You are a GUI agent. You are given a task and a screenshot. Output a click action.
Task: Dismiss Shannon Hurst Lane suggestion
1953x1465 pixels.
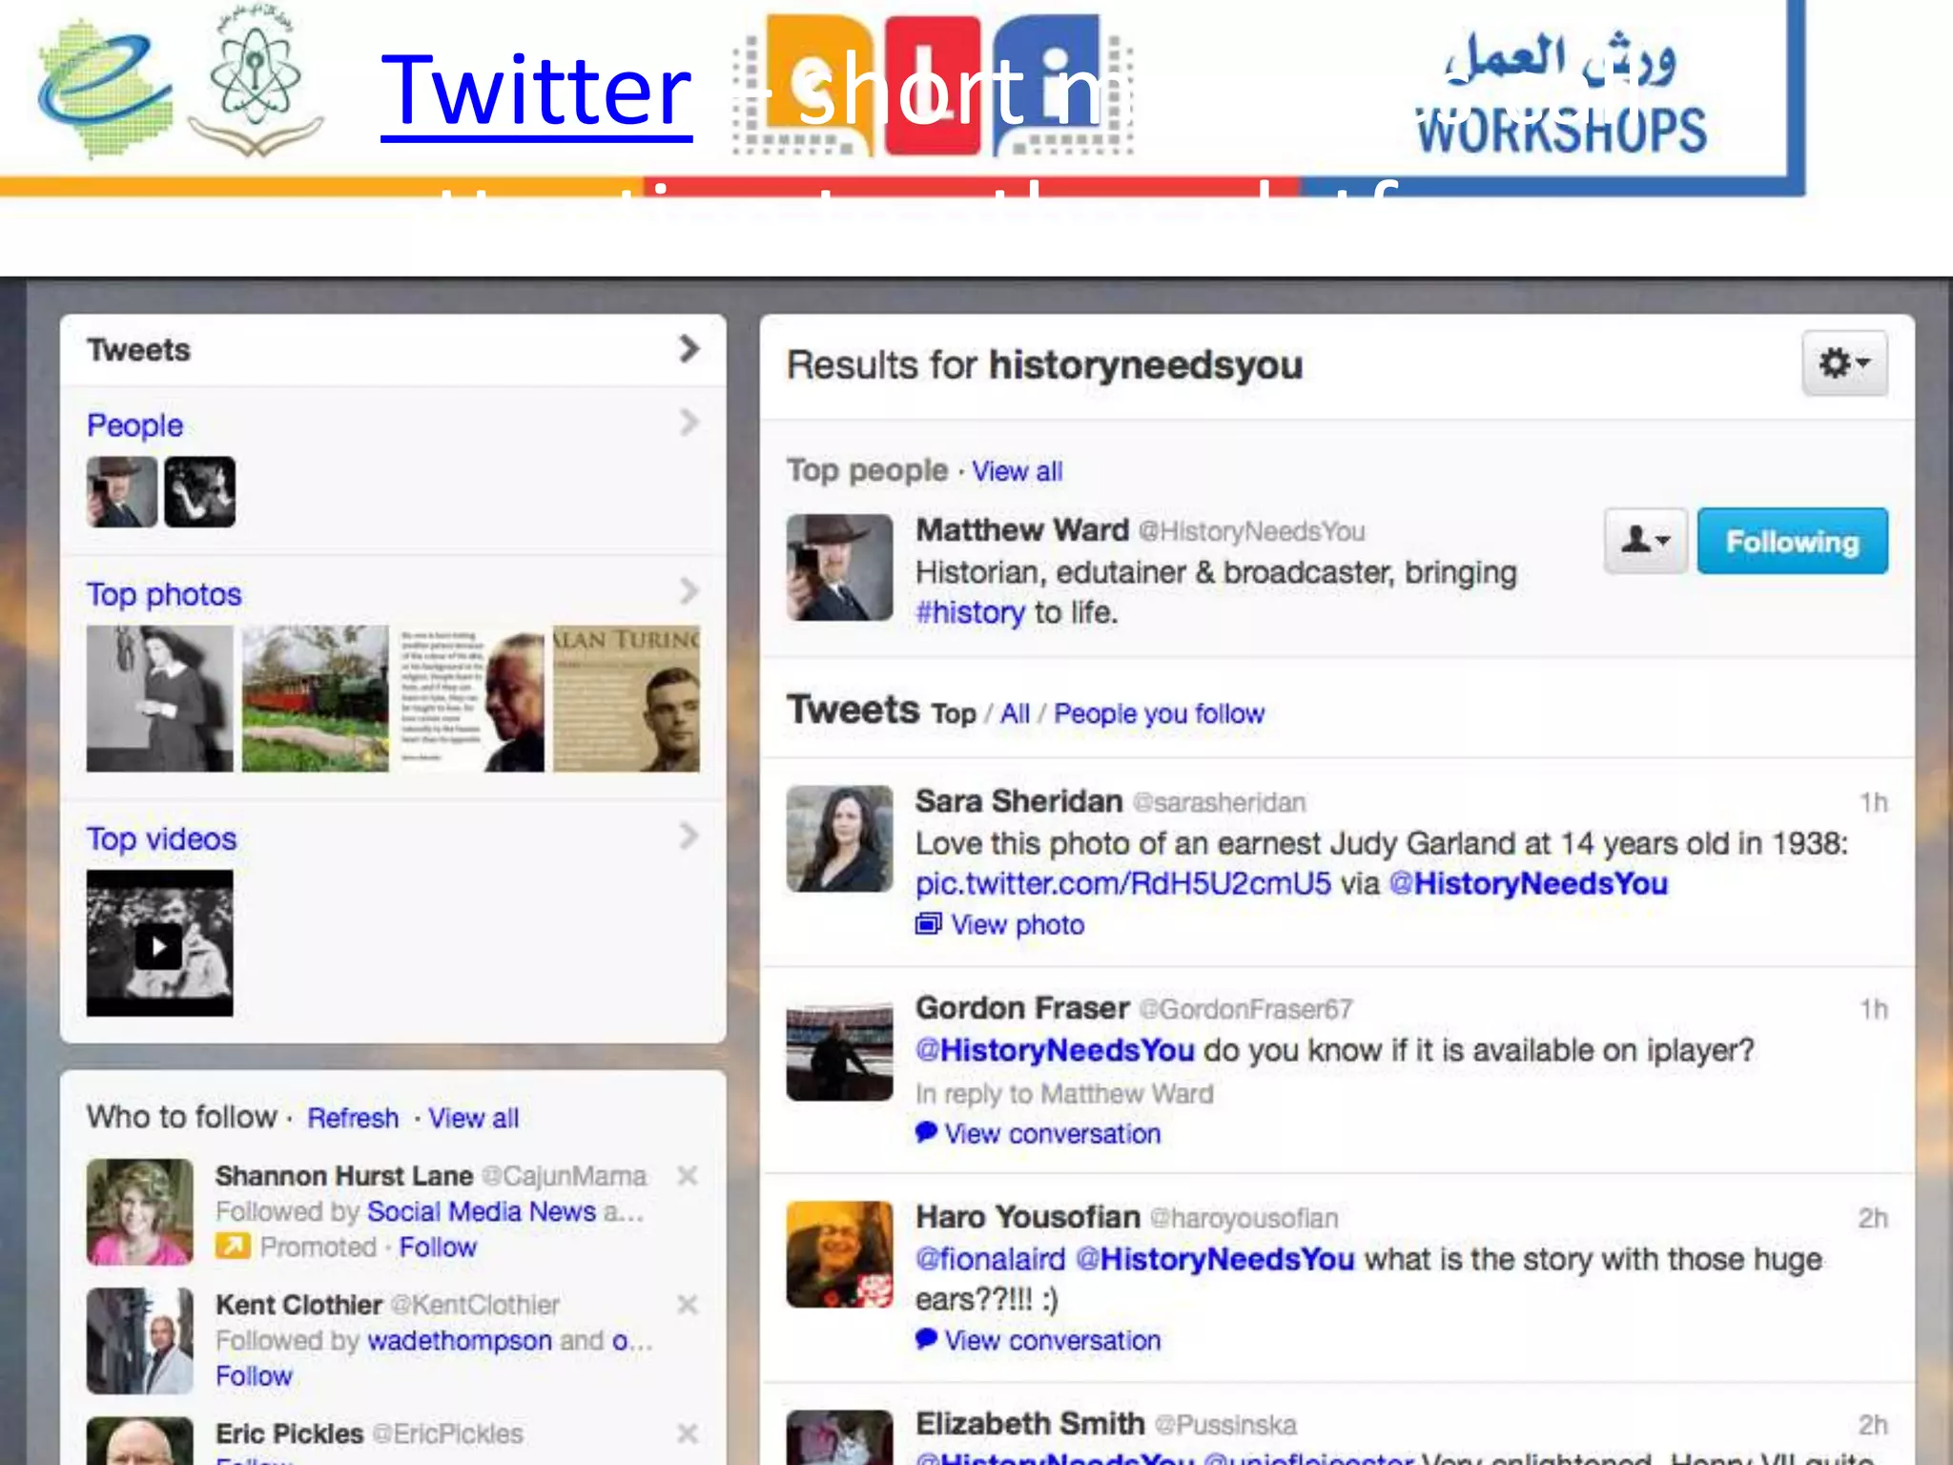[688, 1175]
